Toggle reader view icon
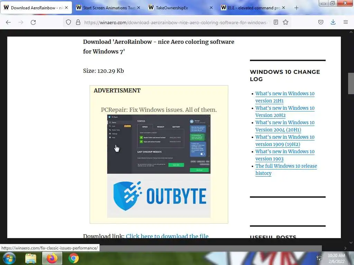 click(x=276, y=22)
